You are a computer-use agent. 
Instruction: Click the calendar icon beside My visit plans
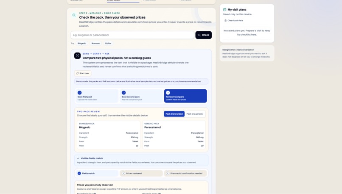[x=224, y=10]
